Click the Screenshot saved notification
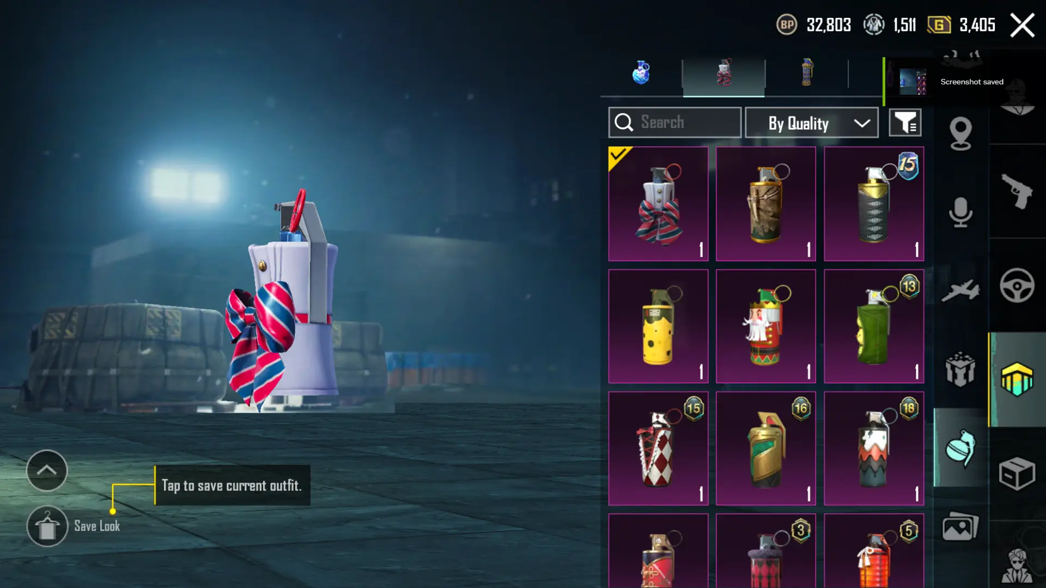 [963, 82]
